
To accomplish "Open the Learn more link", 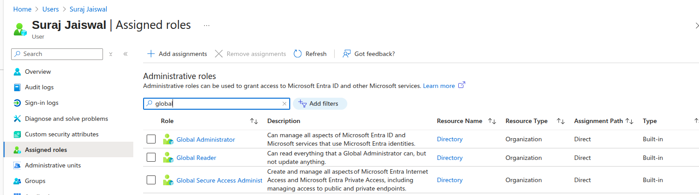I will point(439,86).
